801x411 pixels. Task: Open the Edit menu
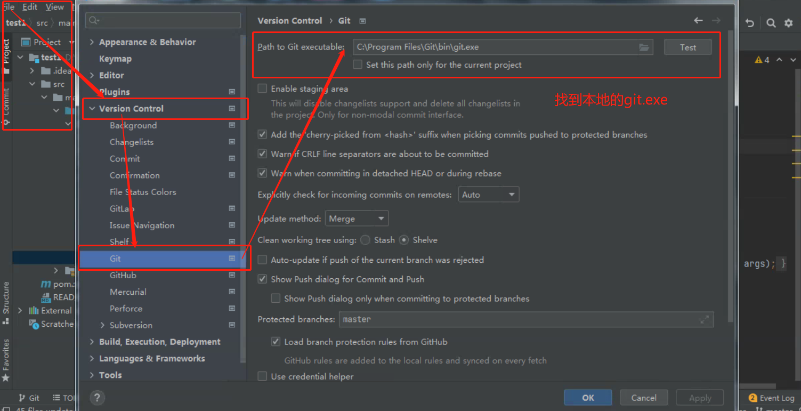point(30,7)
